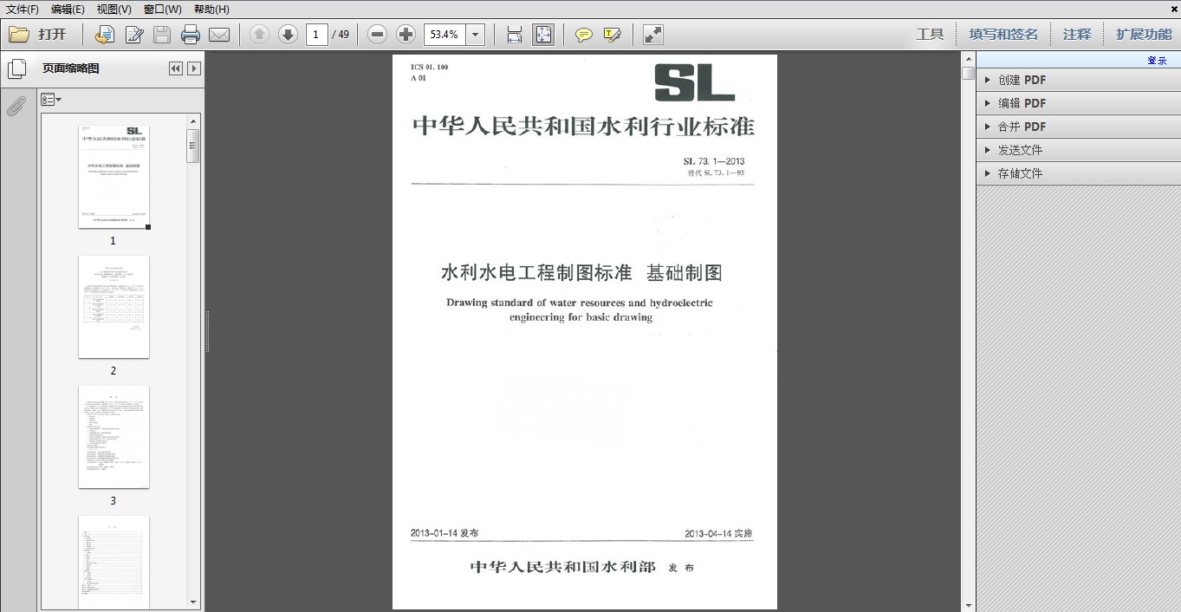Screen dimensions: 1181x612
Task: Select the page 4 thumbnail
Action: [x=114, y=563]
